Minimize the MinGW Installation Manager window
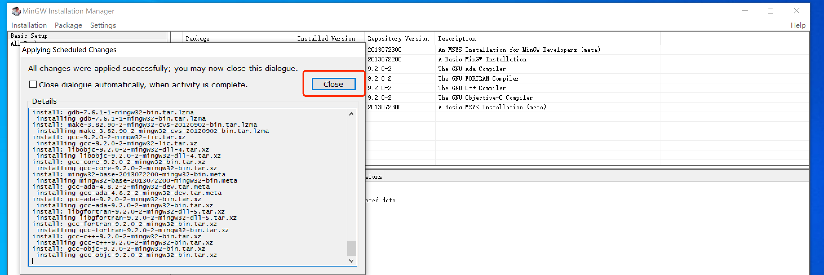 pyautogui.click(x=745, y=11)
